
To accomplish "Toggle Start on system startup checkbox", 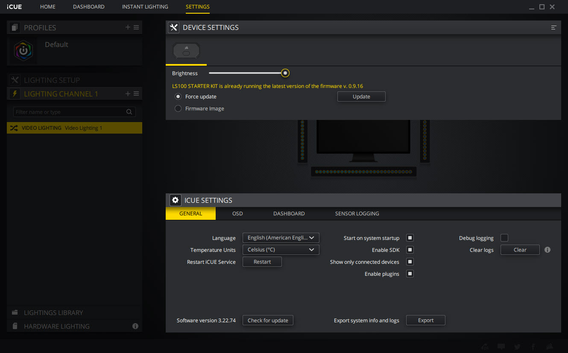I will pyautogui.click(x=410, y=238).
